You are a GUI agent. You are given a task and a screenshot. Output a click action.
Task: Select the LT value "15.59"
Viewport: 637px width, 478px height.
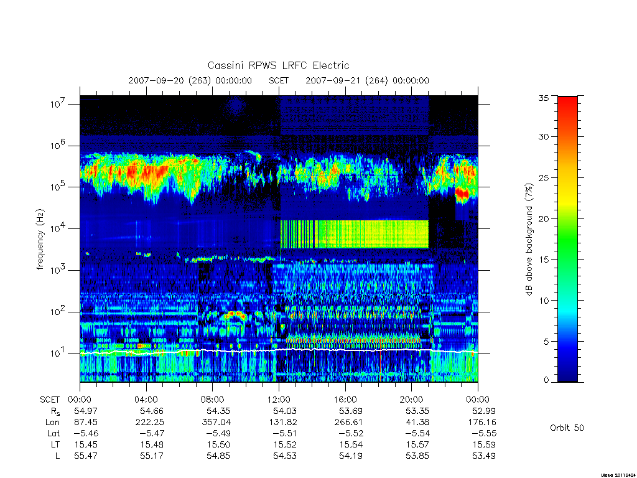click(x=484, y=444)
